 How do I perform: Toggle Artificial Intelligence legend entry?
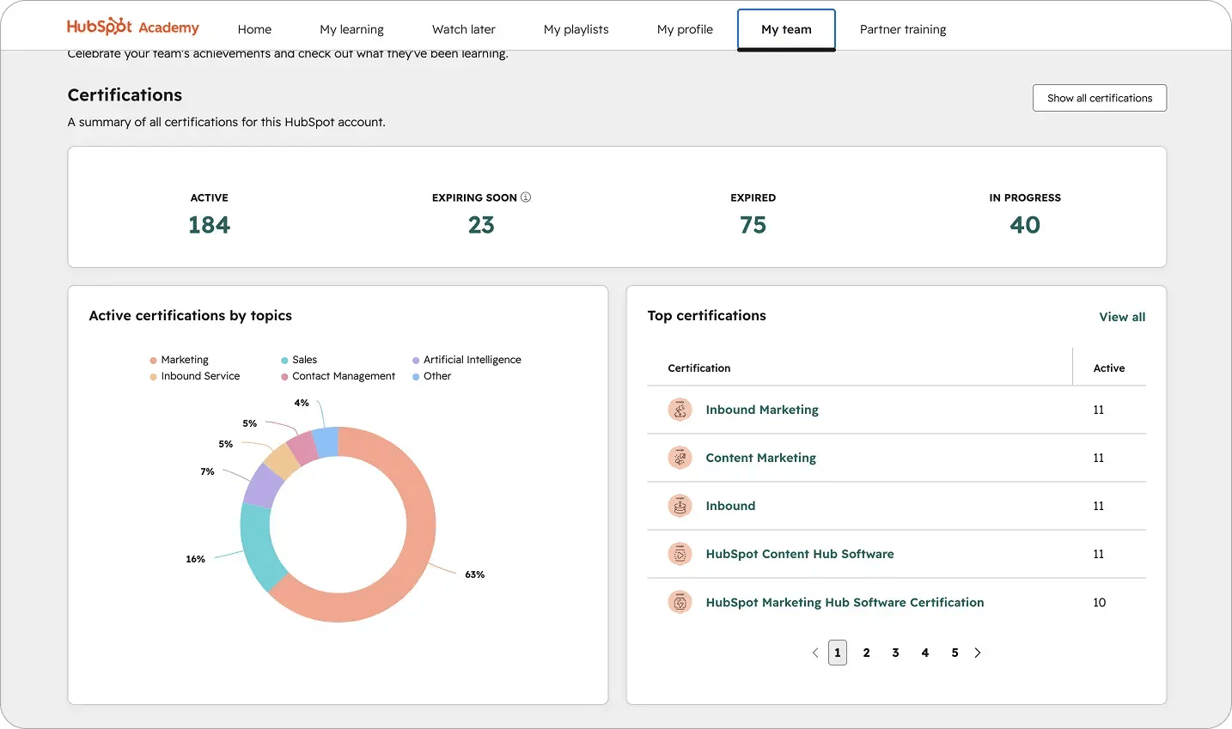467,360
